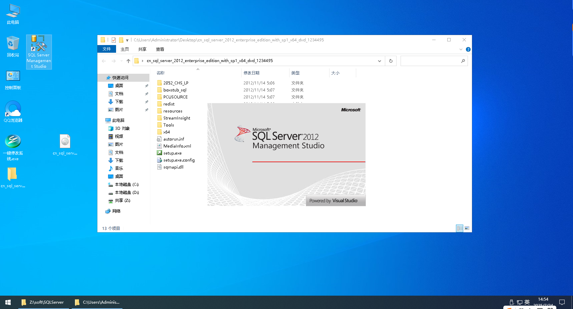Open the notification center in the taskbar
This screenshot has width=573, height=309.
point(562,302)
